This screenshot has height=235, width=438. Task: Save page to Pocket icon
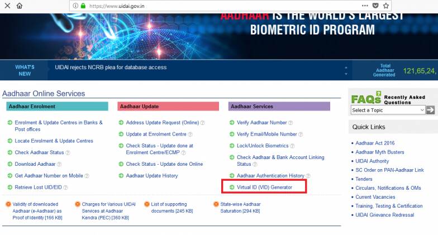point(375,6)
